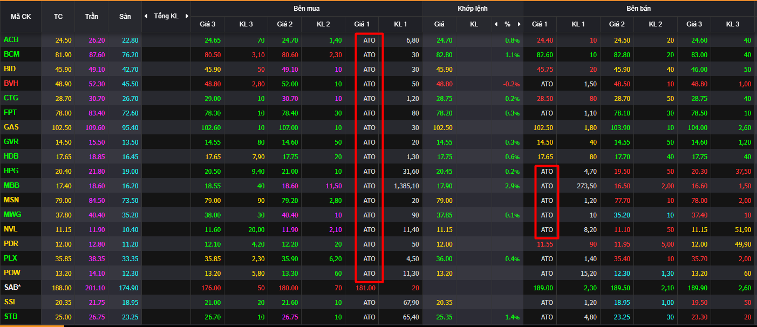The height and width of the screenshot is (327, 757).
Task: Click BVH change percent -0.2%
Action: coord(511,84)
